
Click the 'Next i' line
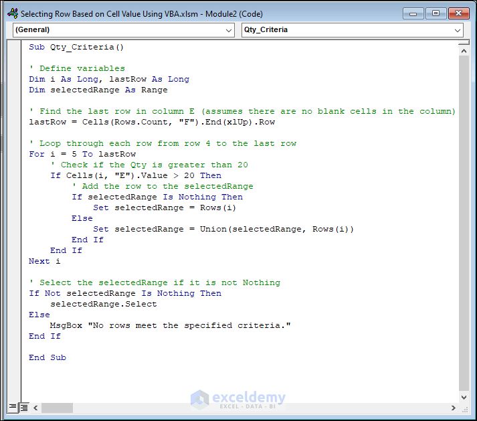pos(45,261)
